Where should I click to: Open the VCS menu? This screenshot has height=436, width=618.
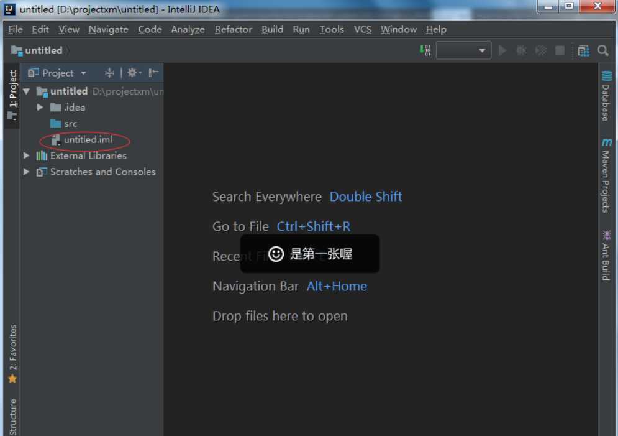pos(363,30)
